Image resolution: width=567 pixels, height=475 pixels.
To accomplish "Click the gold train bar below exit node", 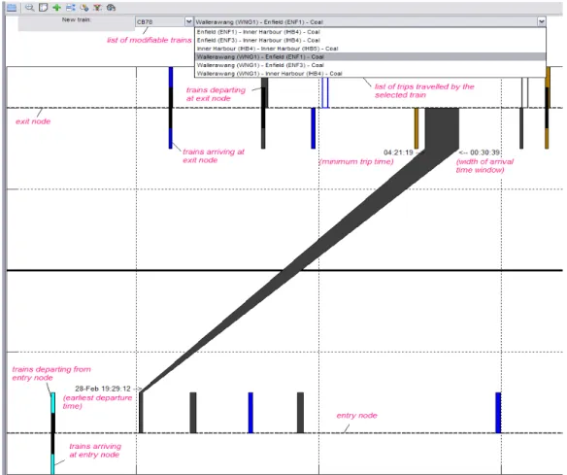I will 417,128.
